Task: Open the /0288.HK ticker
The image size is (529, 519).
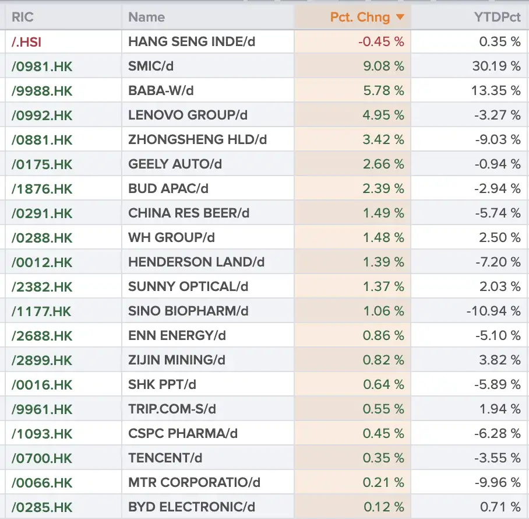Action: (42, 238)
